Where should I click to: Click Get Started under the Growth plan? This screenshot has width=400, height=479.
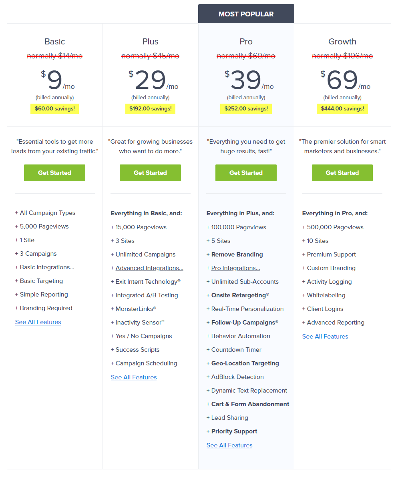[342, 172]
